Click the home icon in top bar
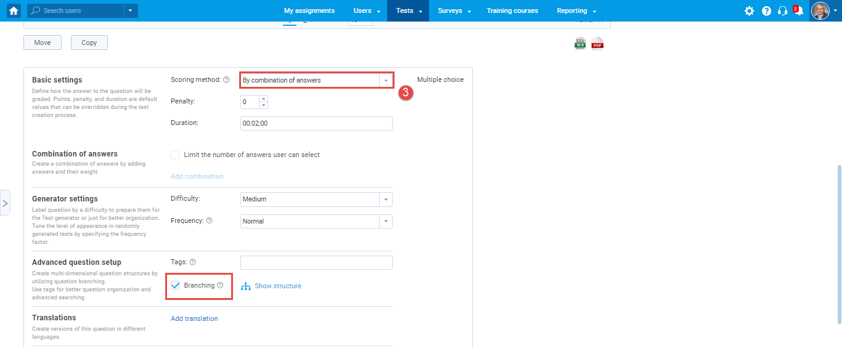 tap(14, 10)
